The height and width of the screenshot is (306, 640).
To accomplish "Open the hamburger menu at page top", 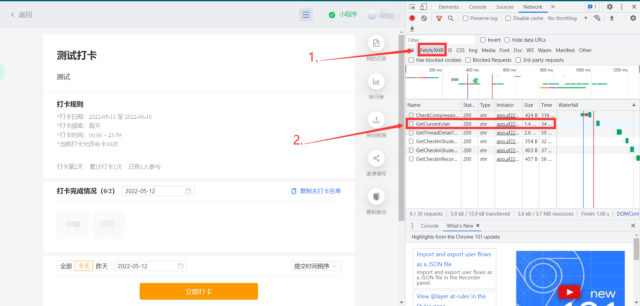I will pos(306,15).
